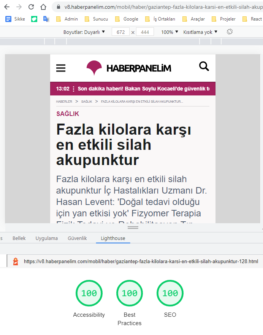The height and width of the screenshot is (335, 263).
Task: Reload the page with the browser refresh button
Action: click(31, 7)
